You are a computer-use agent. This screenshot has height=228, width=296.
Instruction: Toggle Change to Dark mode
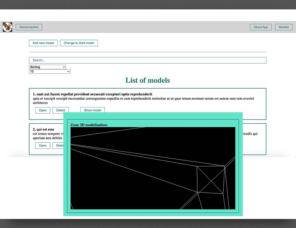pos(79,43)
